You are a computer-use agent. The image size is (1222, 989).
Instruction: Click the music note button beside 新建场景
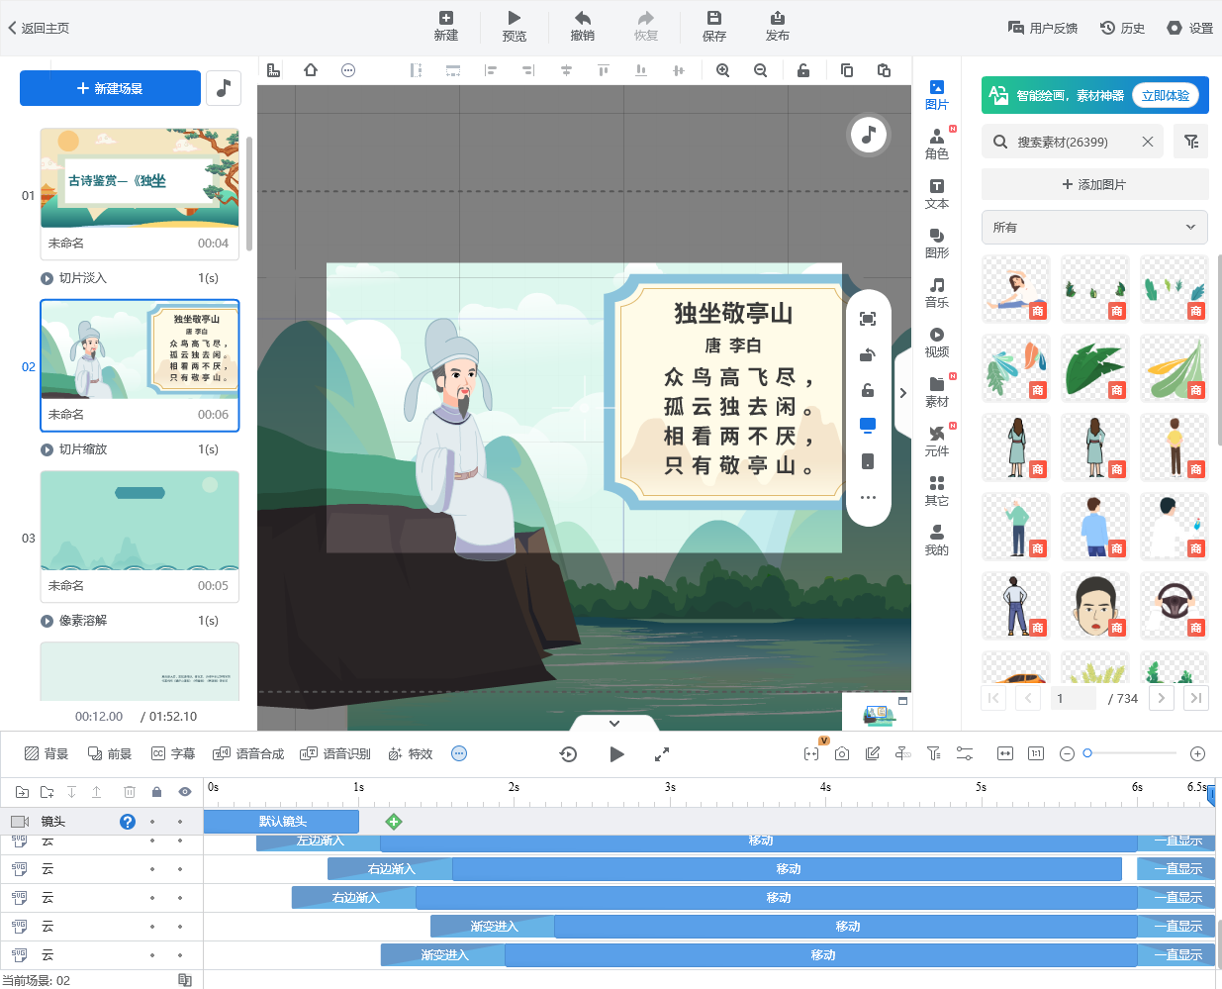pyautogui.click(x=224, y=88)
